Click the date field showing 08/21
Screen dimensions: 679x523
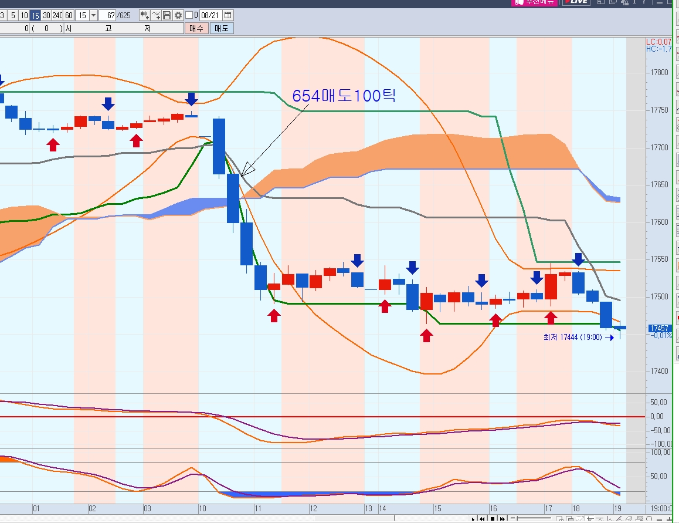coord(210,16)
